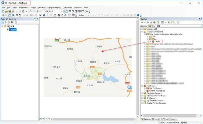Click Catalog Go To Home Folder icon

pos(154,22)
